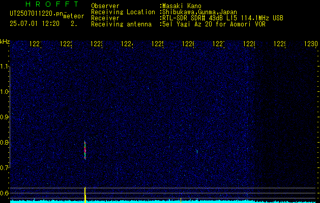Click the faint cyan echo after 1226
Image resolution: width=320 pixels, height=203 pixels.
[x=197, y=151]
